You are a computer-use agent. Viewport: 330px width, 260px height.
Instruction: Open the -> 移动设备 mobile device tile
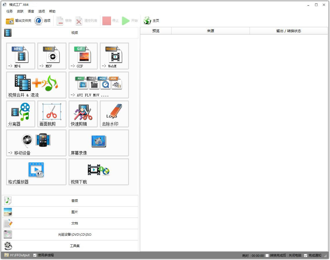(36, 143)
